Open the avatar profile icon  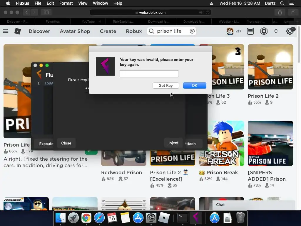(x=230, y=31)
